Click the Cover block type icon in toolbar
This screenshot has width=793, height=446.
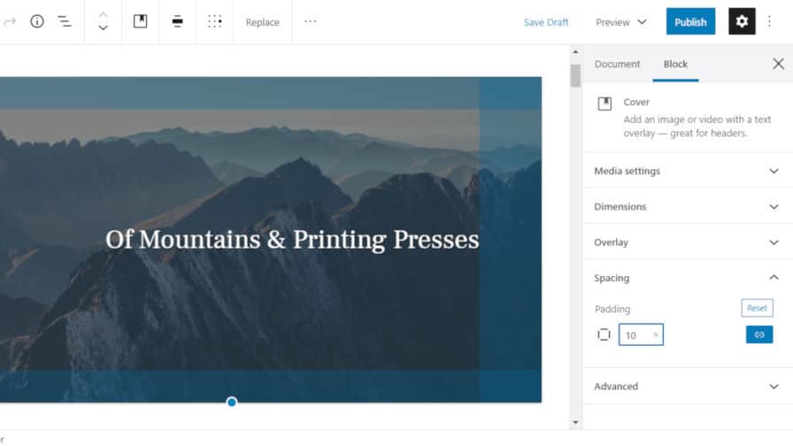click(140, 21)
